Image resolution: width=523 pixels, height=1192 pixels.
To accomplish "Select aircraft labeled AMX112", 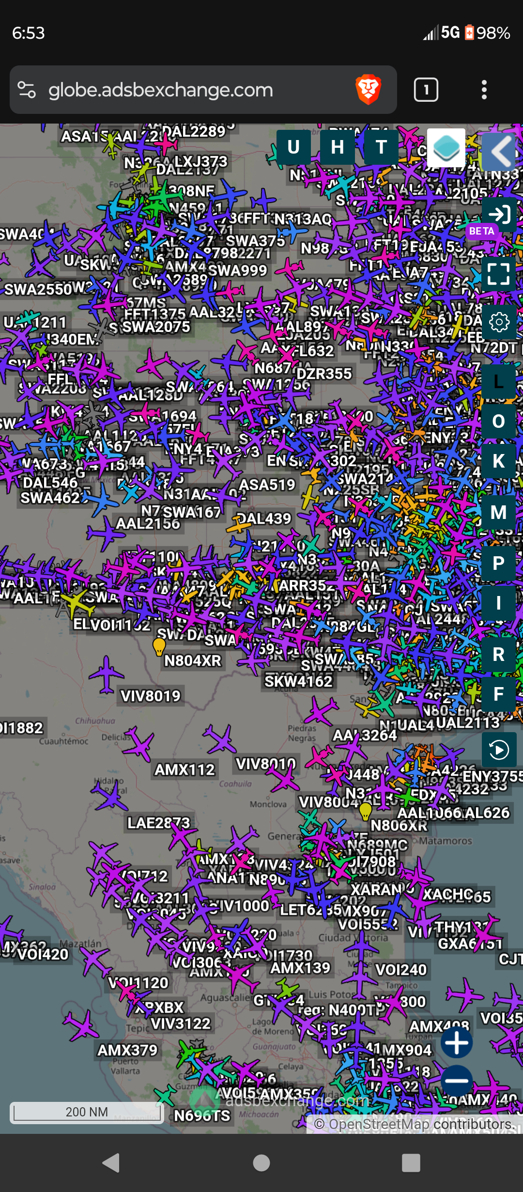I will pos(185,769).
